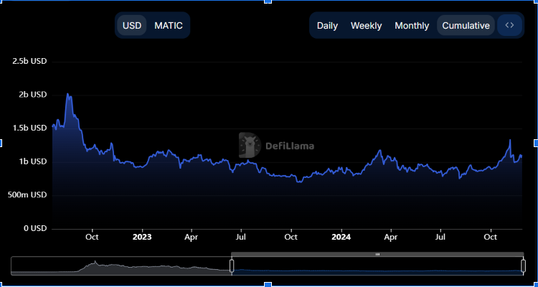Select the bottom-center image resize handle
The image size is (538, 287).
click(268, 285)
